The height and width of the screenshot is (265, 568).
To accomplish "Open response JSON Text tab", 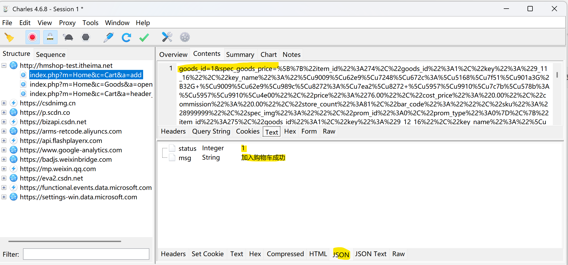I will pyautogui.click(x=370, y=254).
